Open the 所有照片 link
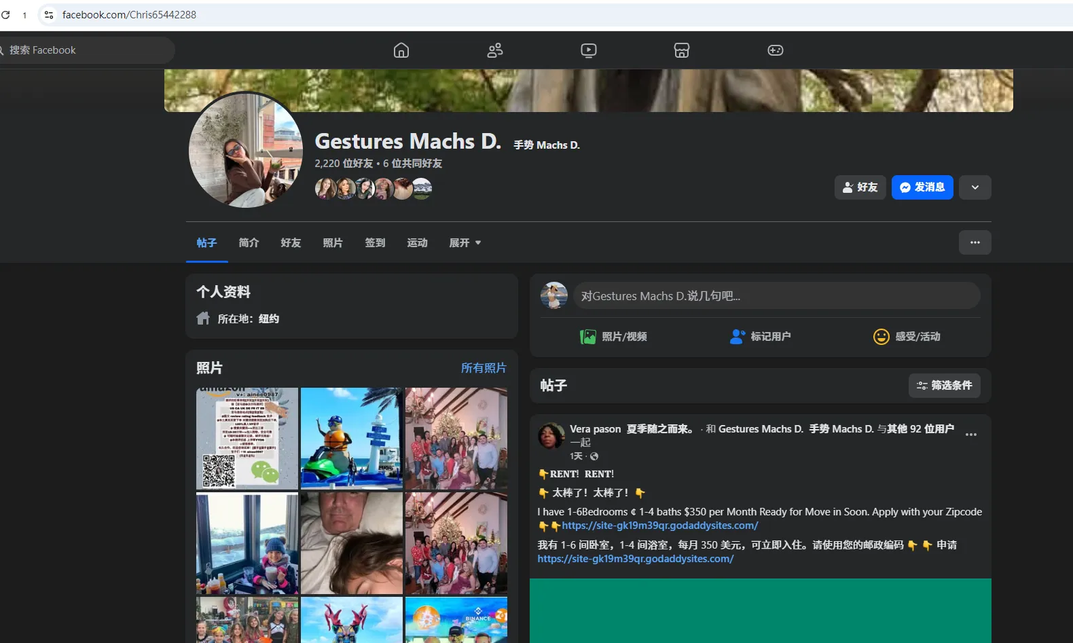This screenshot has width=1073, height=643. click(483, 368)
